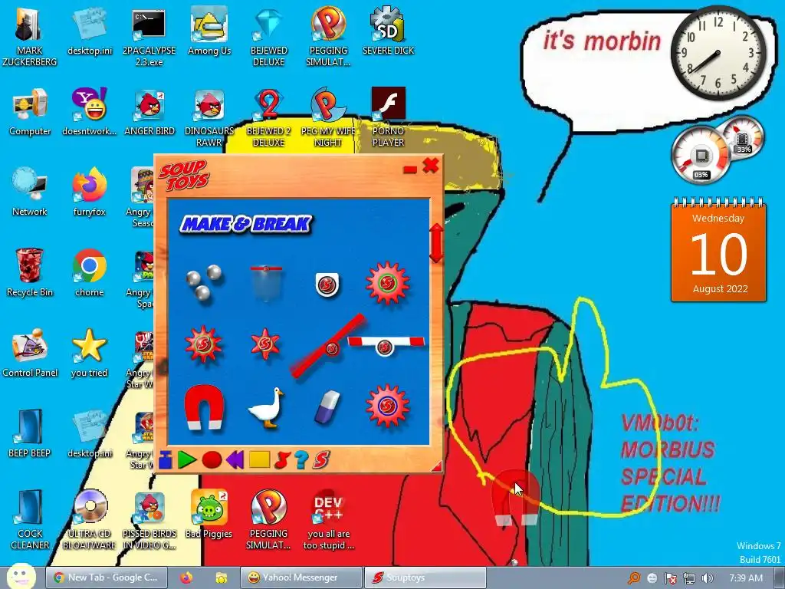Screen dimensions: 785x589
Task: Select the DINOSAURS RAWR icon
Action: coord(209,117)
